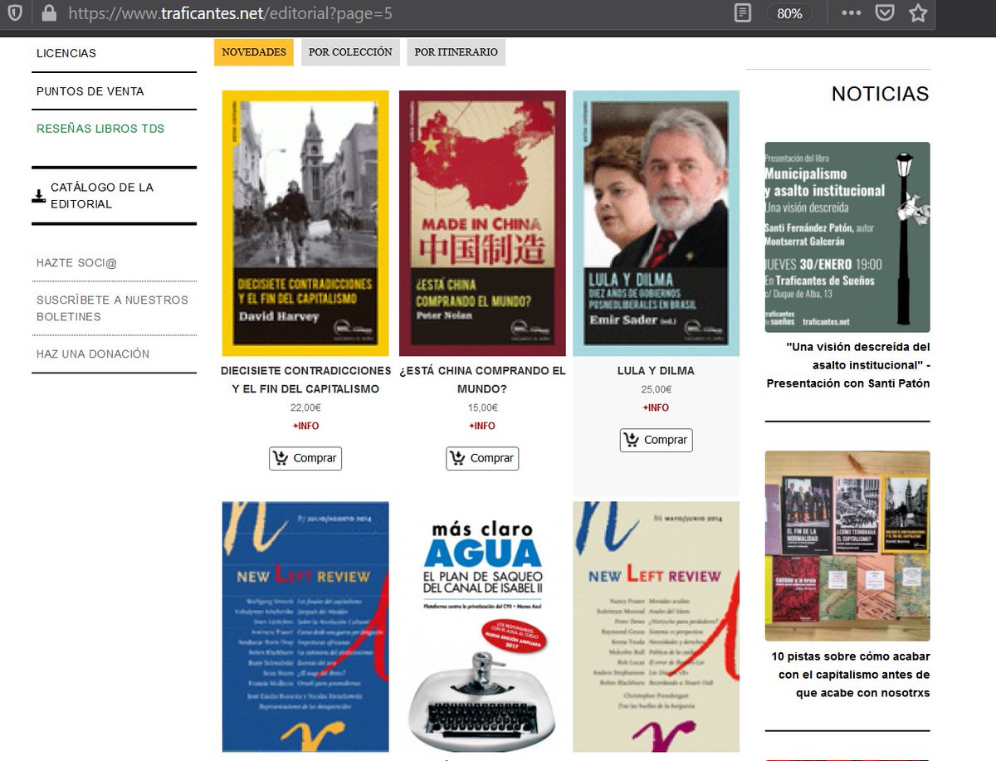Click the 80% zoom level indicator
The image size is (996, 761).
[x=789, y=13]
